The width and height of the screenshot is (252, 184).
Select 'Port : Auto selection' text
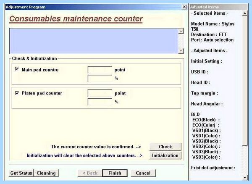tap(212, 40)
